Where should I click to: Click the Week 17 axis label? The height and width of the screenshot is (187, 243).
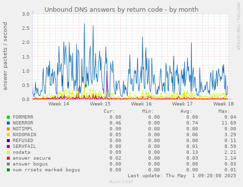pyautogui.click(x=182, y=104)
